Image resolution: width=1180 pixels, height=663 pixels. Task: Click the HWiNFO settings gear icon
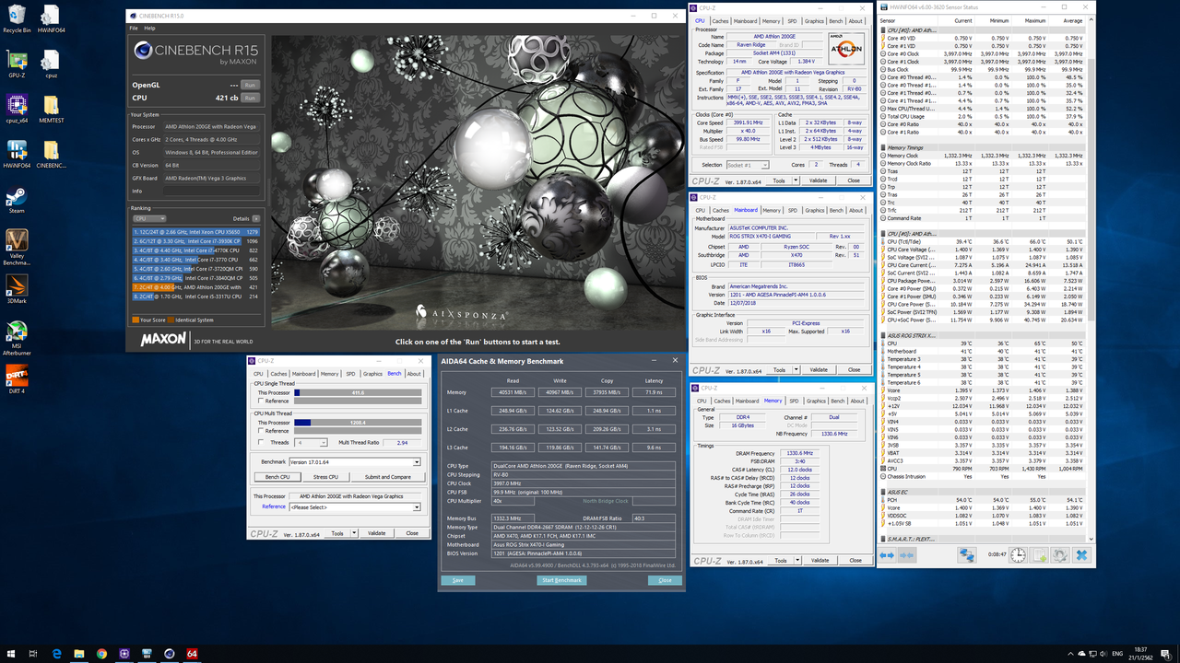point(1060,555)
